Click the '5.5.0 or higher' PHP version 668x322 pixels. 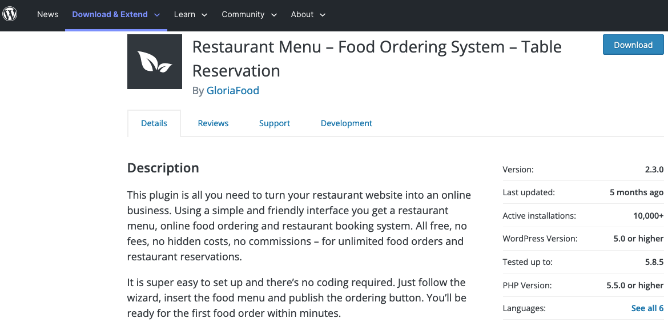635,285
